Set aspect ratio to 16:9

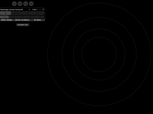(13, 17)
